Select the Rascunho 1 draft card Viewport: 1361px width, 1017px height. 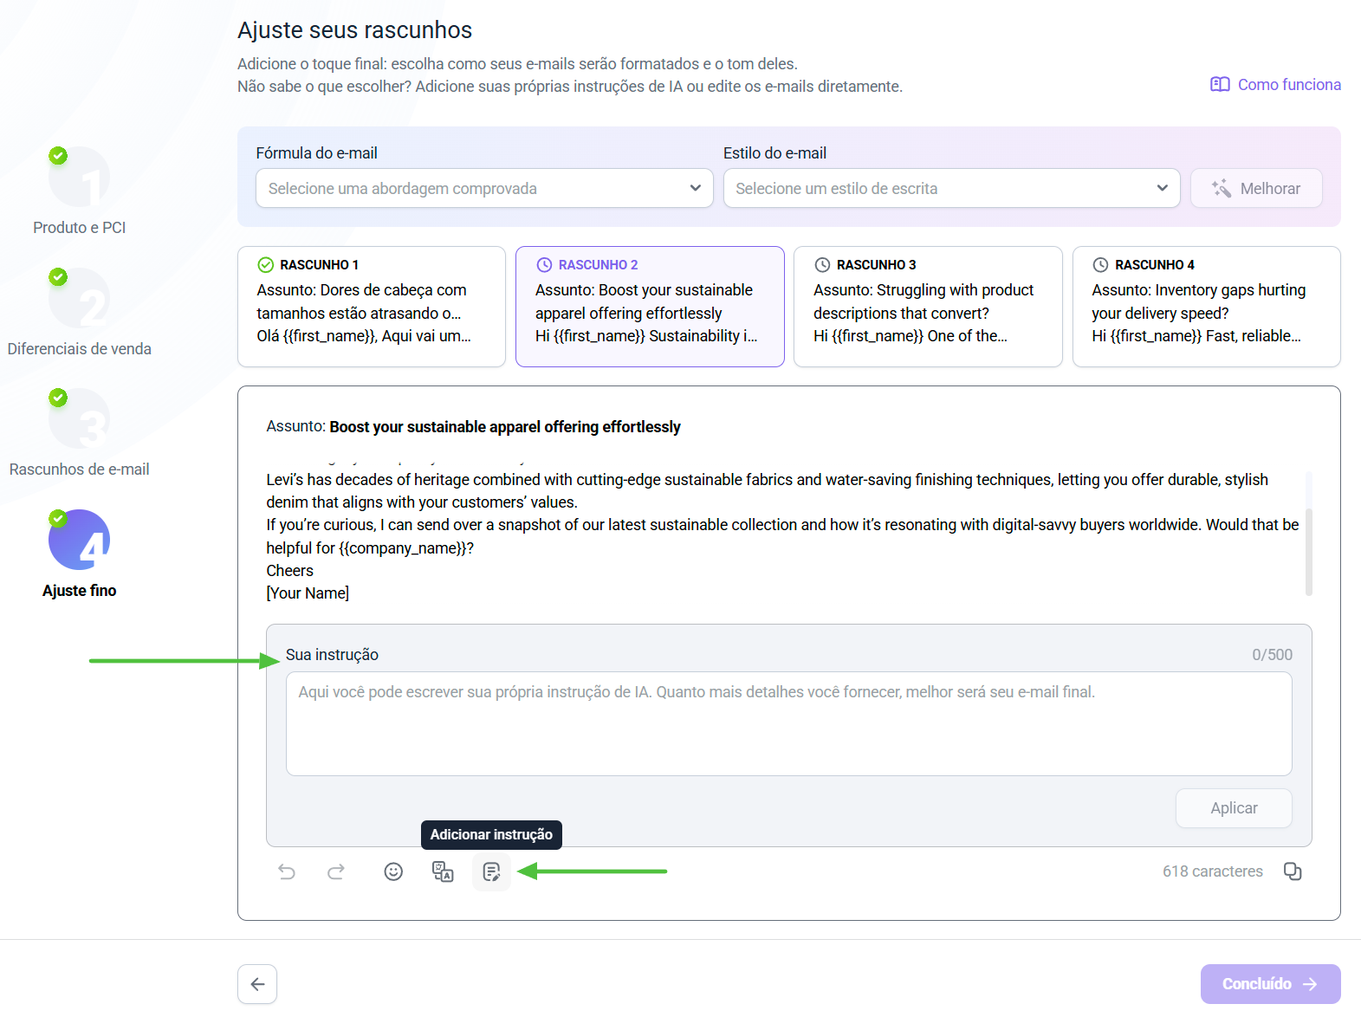[x=372, y=307]
